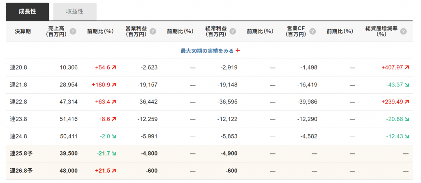421x183 pixels.
Task: Select the 営業利益(百万円) column header
Action: [x=136, y=31]
